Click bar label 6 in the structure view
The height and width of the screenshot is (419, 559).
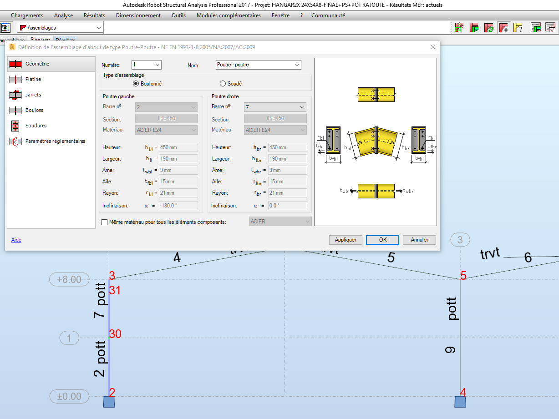[528, 257]
